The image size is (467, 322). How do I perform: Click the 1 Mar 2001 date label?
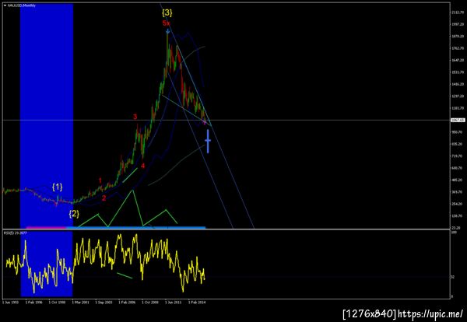tap(80, 303)
